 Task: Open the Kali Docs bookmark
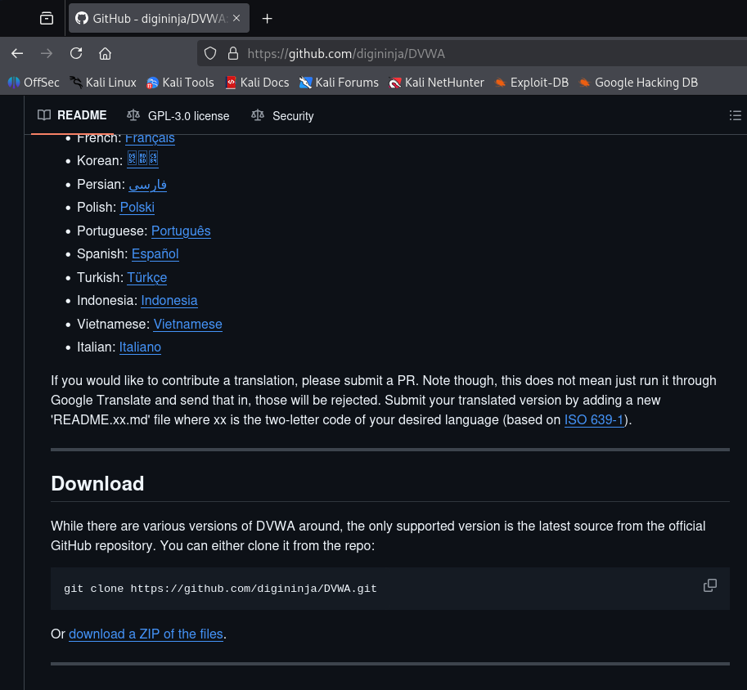pyautogui.click(x=257, y=83)
